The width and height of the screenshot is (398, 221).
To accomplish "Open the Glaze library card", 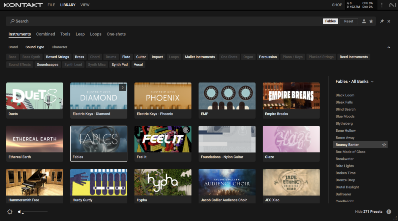I will tap(291, 144).
